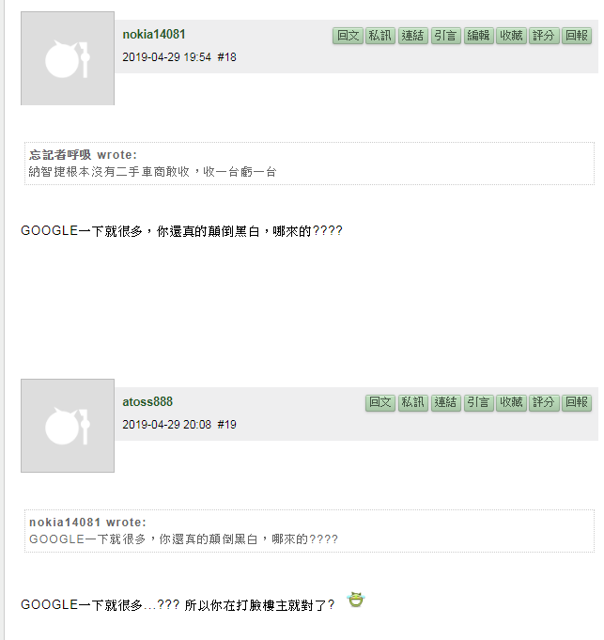Viewport: 604px width, 640px height.
Task: Open nokia14081 username profile link
Action: 154,34
